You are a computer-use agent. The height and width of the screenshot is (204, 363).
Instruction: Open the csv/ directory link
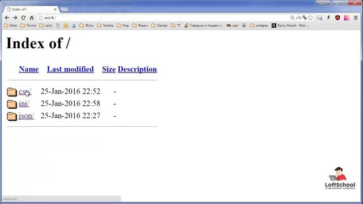point(25,91)
